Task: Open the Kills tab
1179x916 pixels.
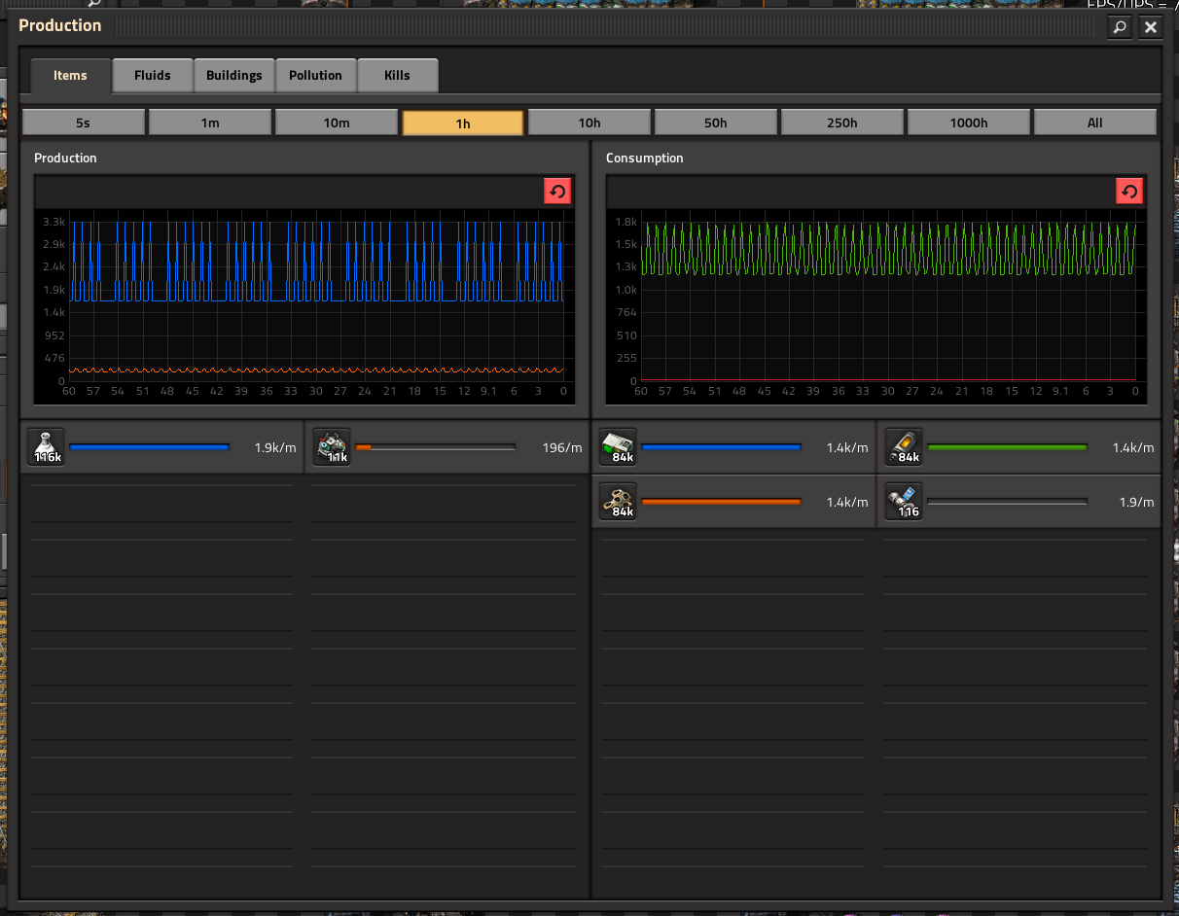Action: (x=398, y=75)
